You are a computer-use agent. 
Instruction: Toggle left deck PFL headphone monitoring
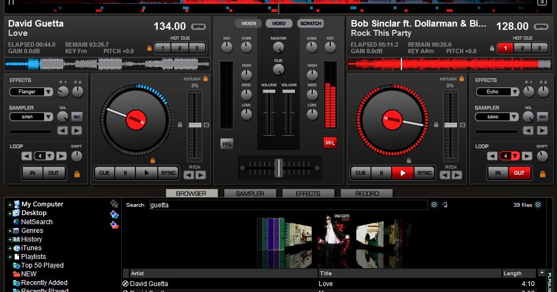click(x=227, y=144)
